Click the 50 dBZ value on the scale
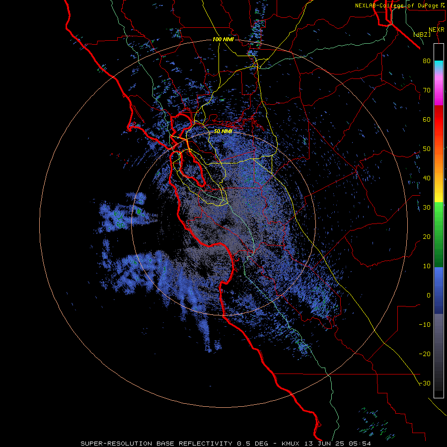The width and height of the screenshot is (447, 447). tap(427, 149)
